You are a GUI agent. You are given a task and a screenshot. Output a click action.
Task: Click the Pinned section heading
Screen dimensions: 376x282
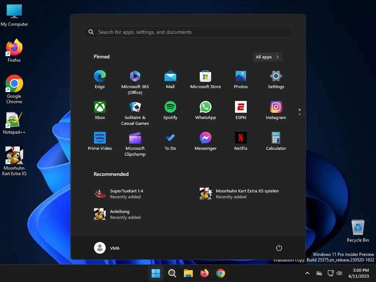tap(101, 57)
